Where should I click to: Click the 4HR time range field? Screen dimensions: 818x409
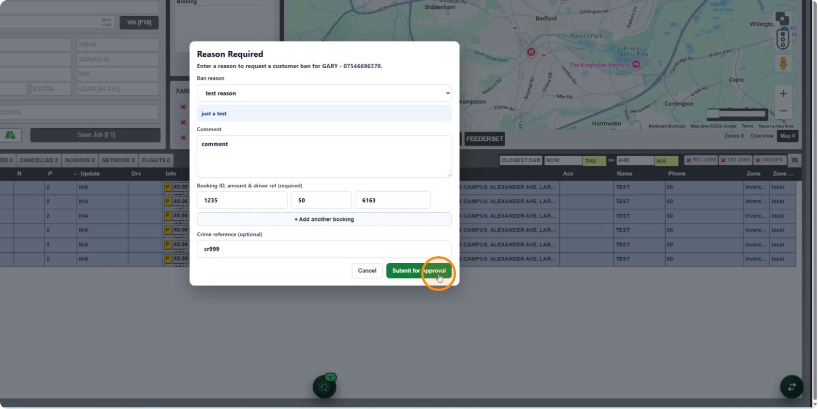[x=635, y=161]
